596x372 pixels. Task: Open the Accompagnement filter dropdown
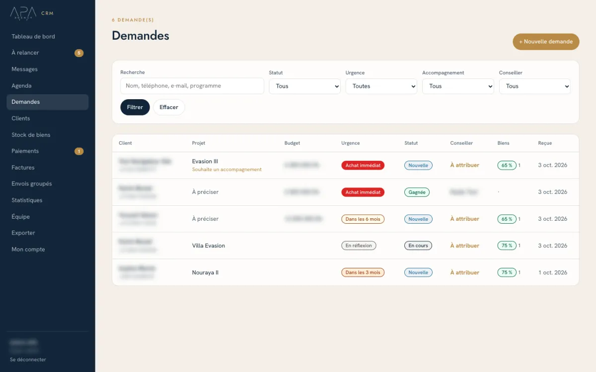[458, 86]
